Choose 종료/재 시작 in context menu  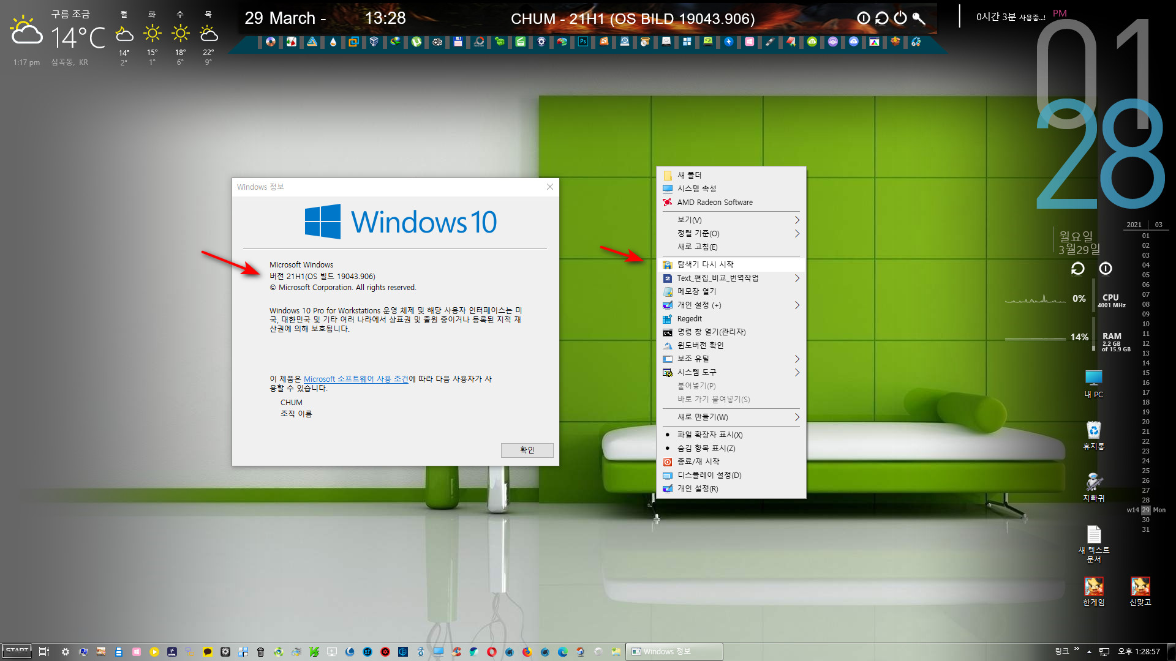click(x=731, y=461)
